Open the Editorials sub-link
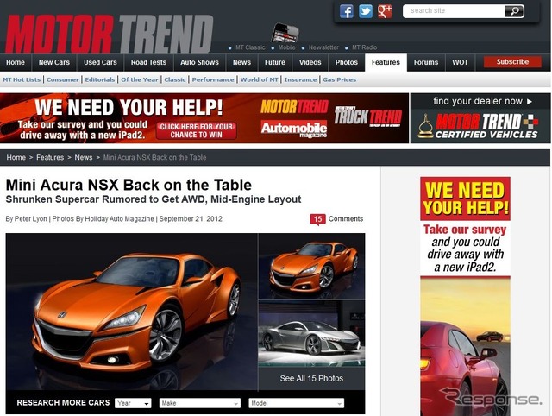552x416 pixels. tap(100, 79)
